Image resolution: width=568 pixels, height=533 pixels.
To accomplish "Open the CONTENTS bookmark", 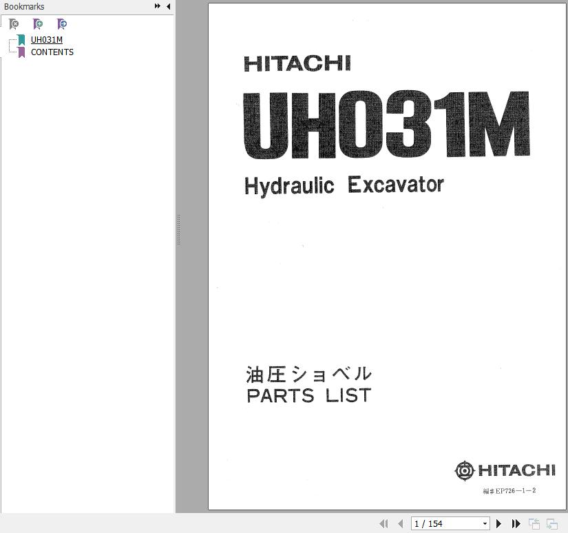I will click(x=52, y=52).
